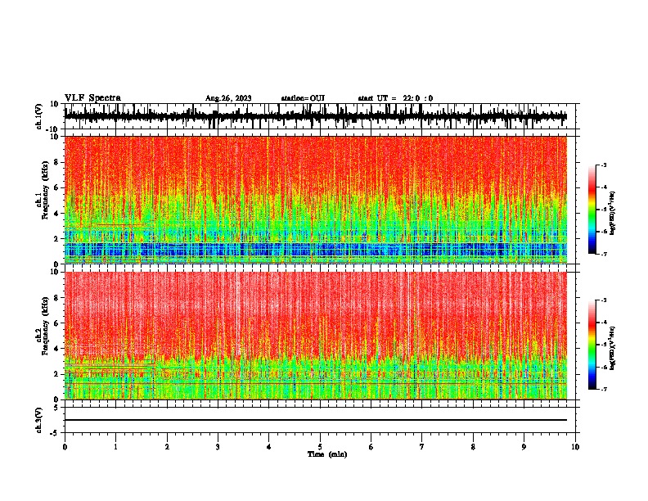The width and height of the screenshot is (648, 501).
Task: Click time axis tick label "6"
Action: coord(371,447)
